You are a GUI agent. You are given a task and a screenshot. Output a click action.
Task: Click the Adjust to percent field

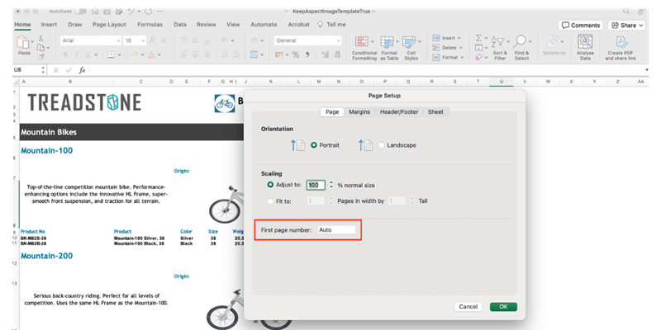tap(316, 185)
